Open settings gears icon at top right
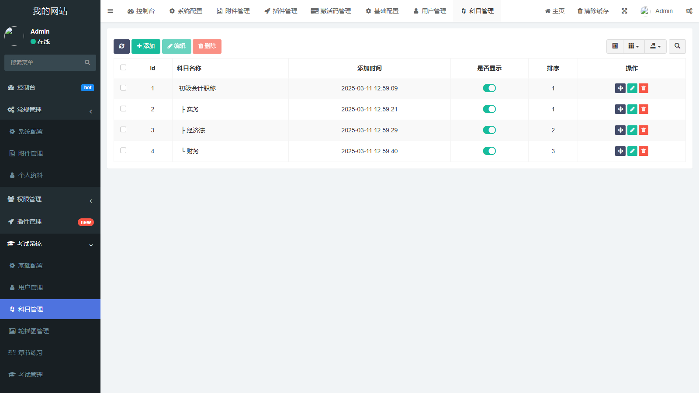This screenshot has height=393, width=699. 689,11
